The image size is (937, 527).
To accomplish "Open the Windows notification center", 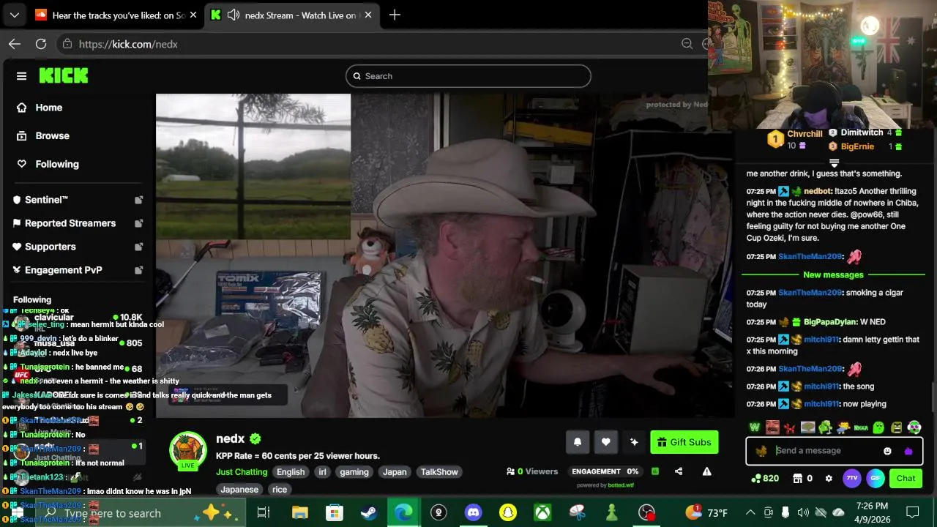I will point(913,513).
